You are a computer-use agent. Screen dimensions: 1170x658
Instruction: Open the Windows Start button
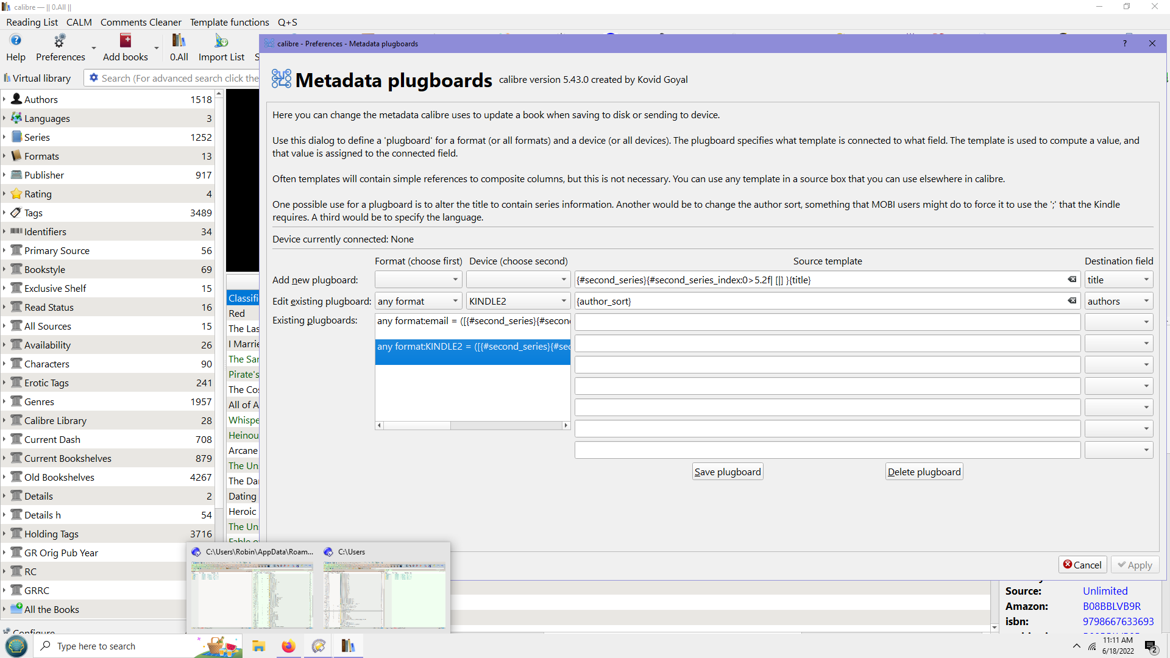(x=16, y=646)
